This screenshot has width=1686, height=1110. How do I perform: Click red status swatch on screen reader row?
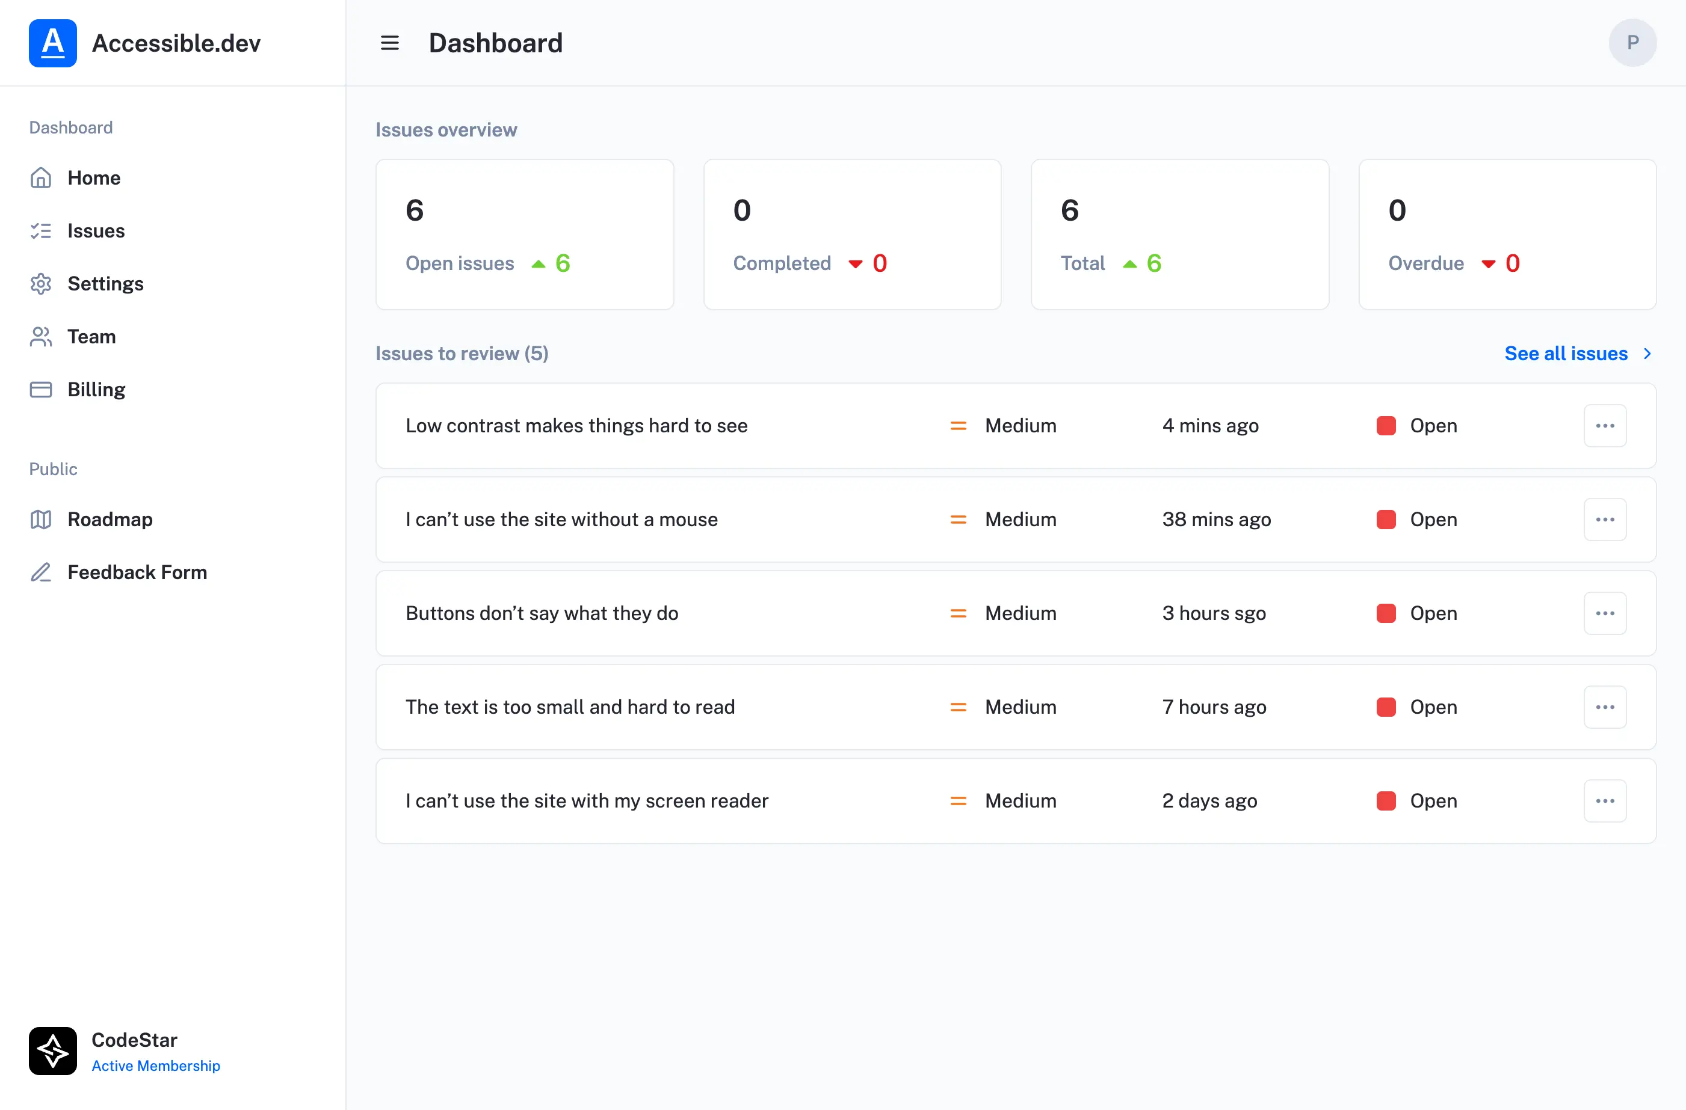(1386, 801)
